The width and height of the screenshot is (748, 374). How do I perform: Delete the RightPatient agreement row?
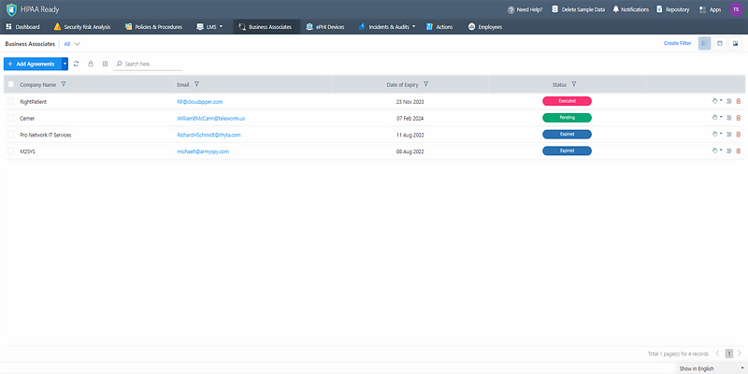739,101
